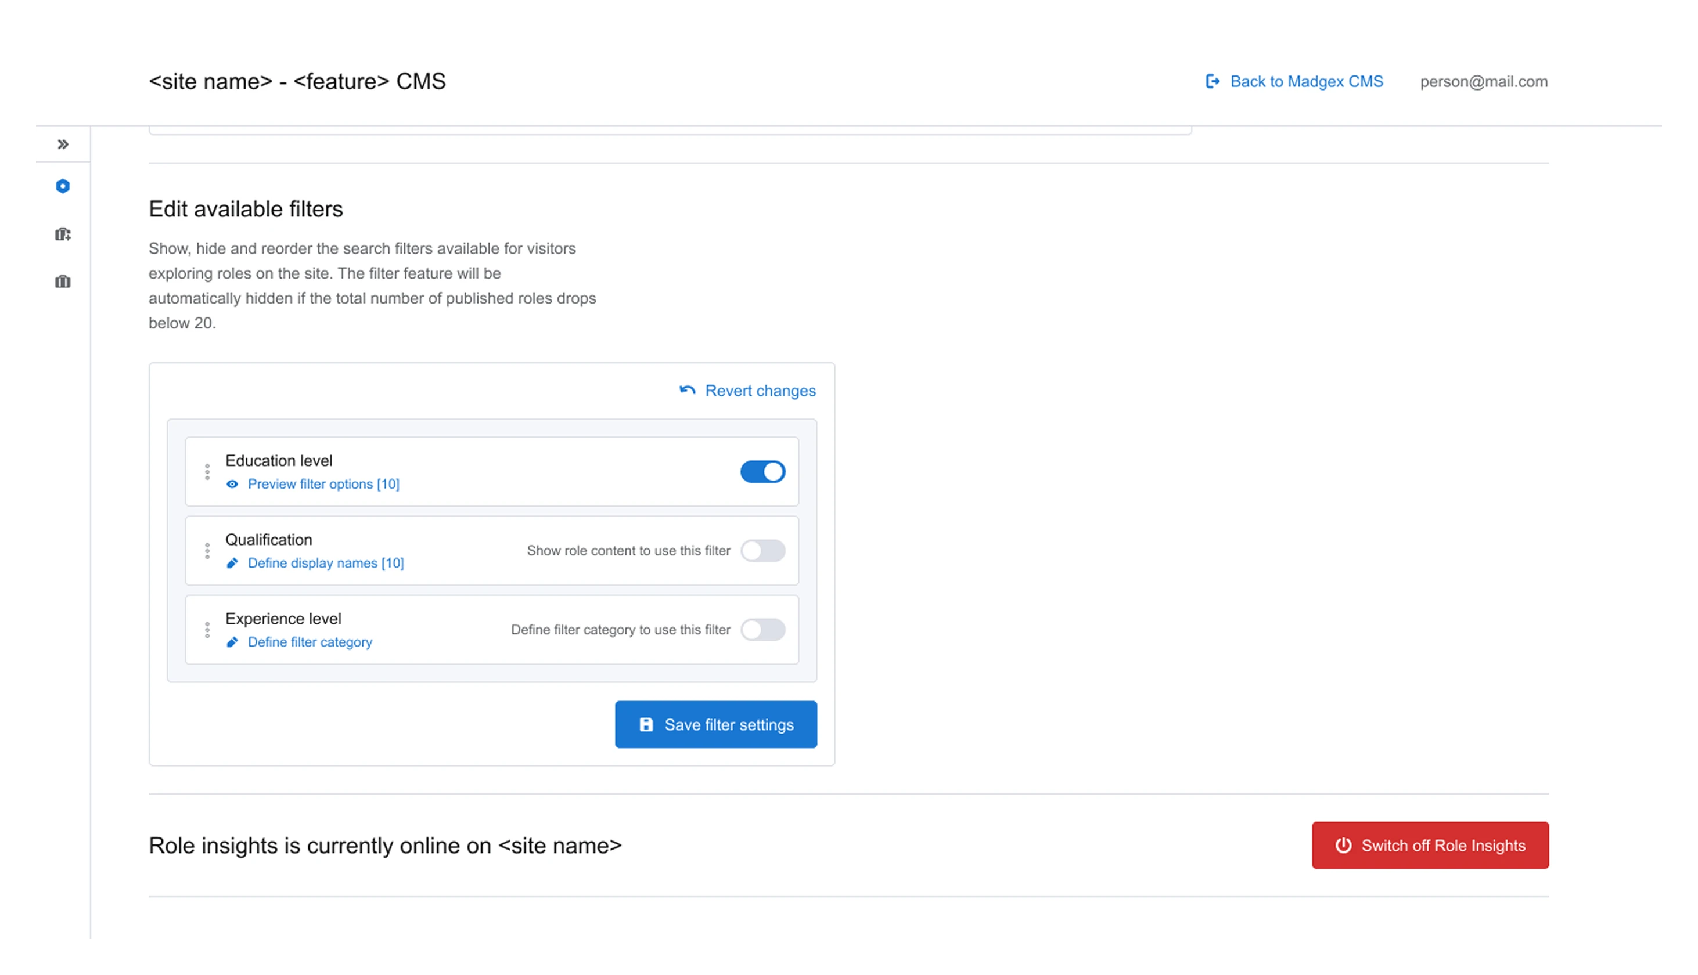Image resolution: width=1698 pixels, height=975 pixels.
Task: Click the Education level filter title
Action: (x=279, y=461)
